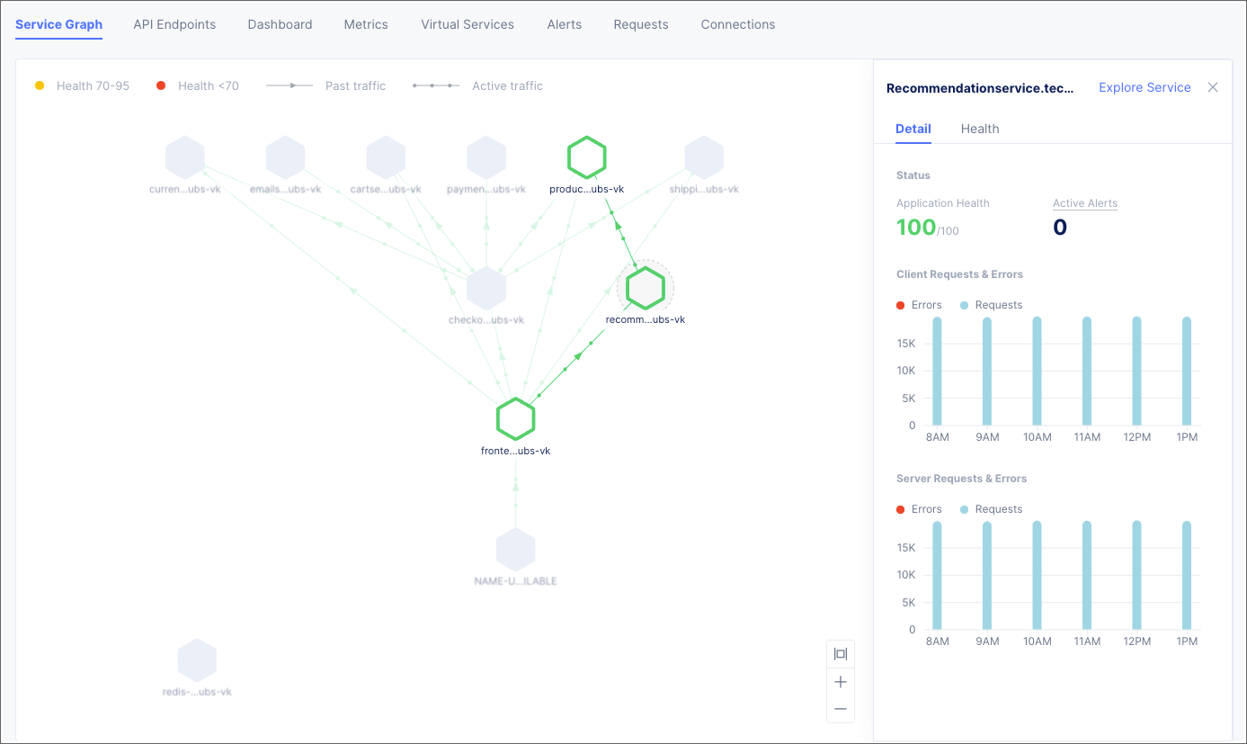Image resolution: width=1247 pixels, height=744 pixels.
Task: Select the productcatalog service hexagon node
Action: pos(587,157)
